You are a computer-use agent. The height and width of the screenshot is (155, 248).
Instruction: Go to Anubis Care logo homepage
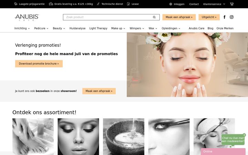(27, 18)
